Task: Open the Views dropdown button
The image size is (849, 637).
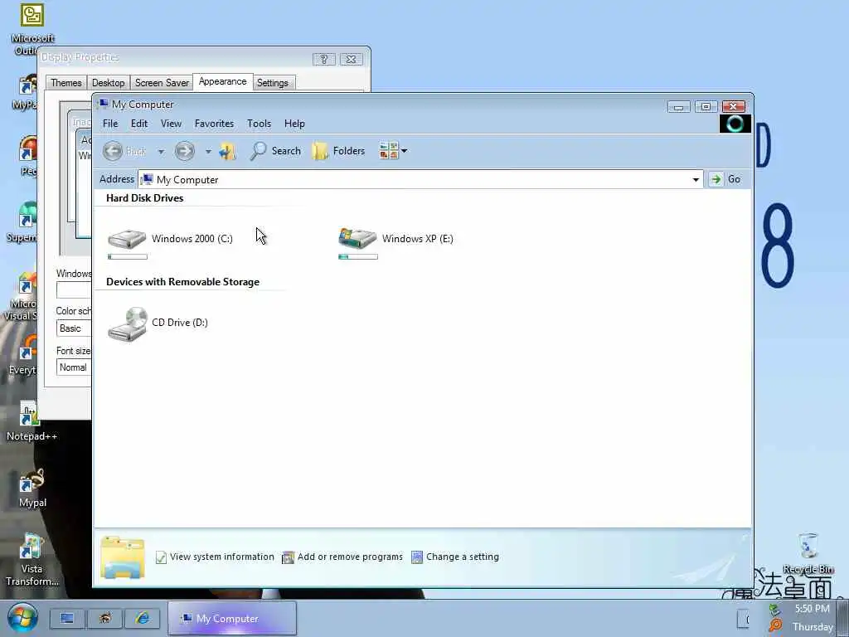Action: pos(393,151)
